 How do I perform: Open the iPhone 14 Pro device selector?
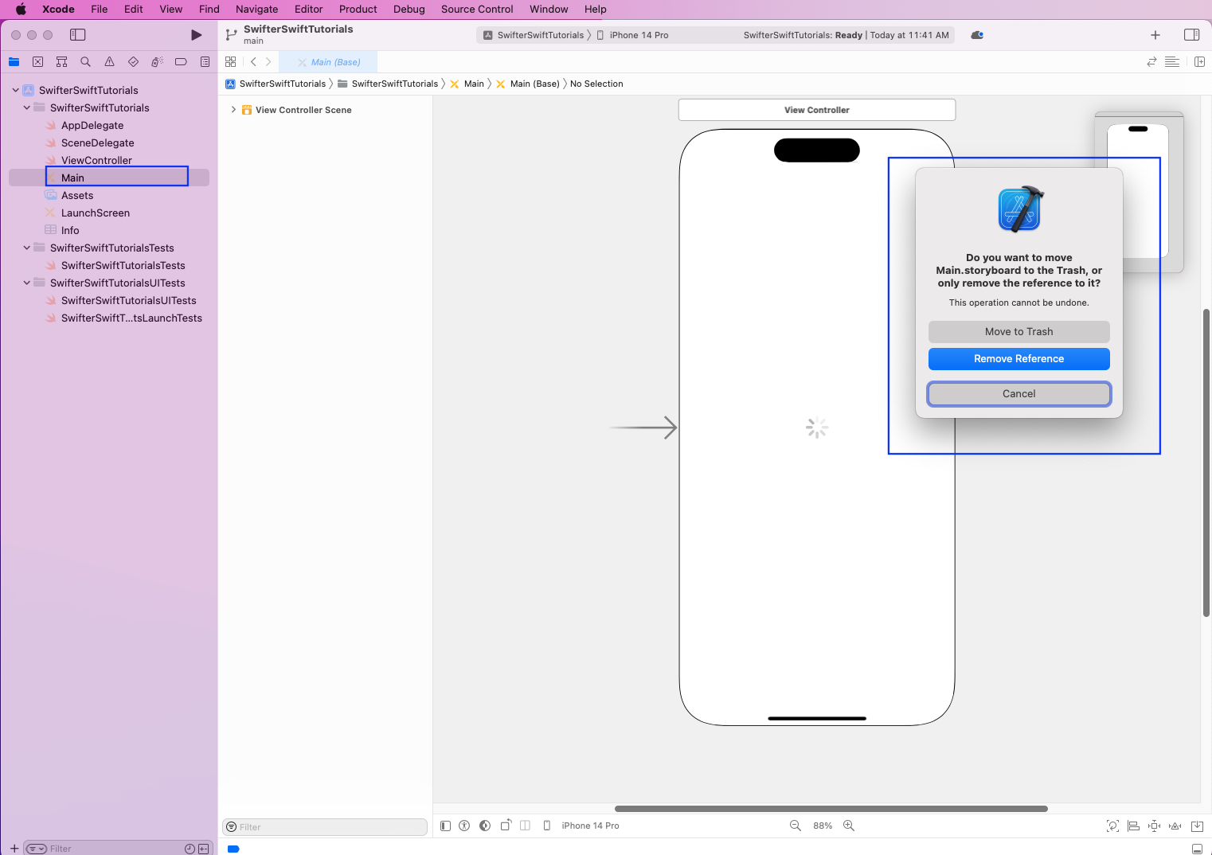[x=581, y=826]
